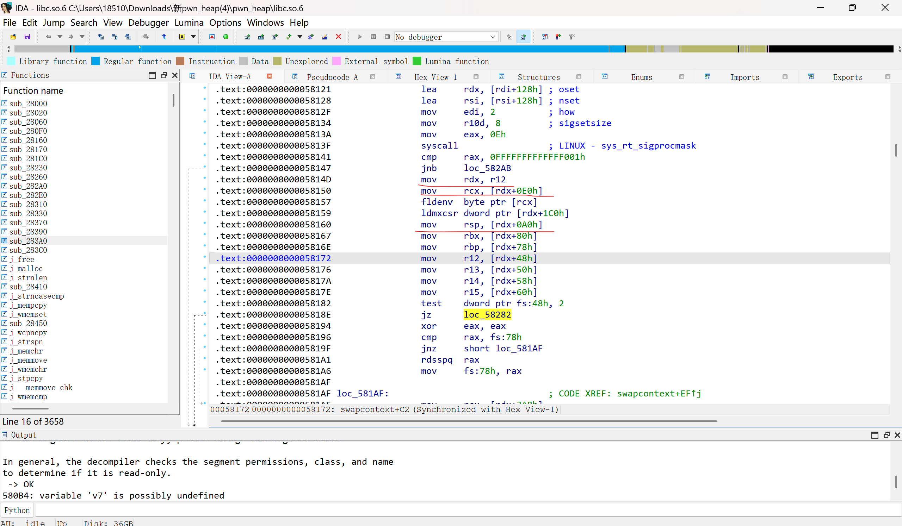Open a file with the toolbar Open icon
The height and width of the screenshot is (526, 902).
[x=13, y=37]
